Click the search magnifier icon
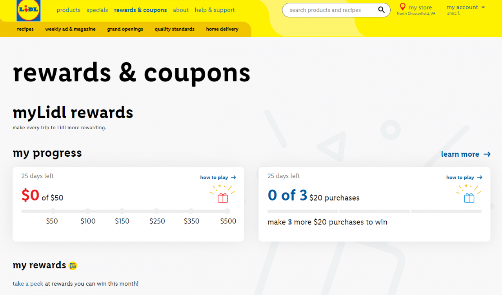Screen dimensions: 502x295 tap(381, 10)
